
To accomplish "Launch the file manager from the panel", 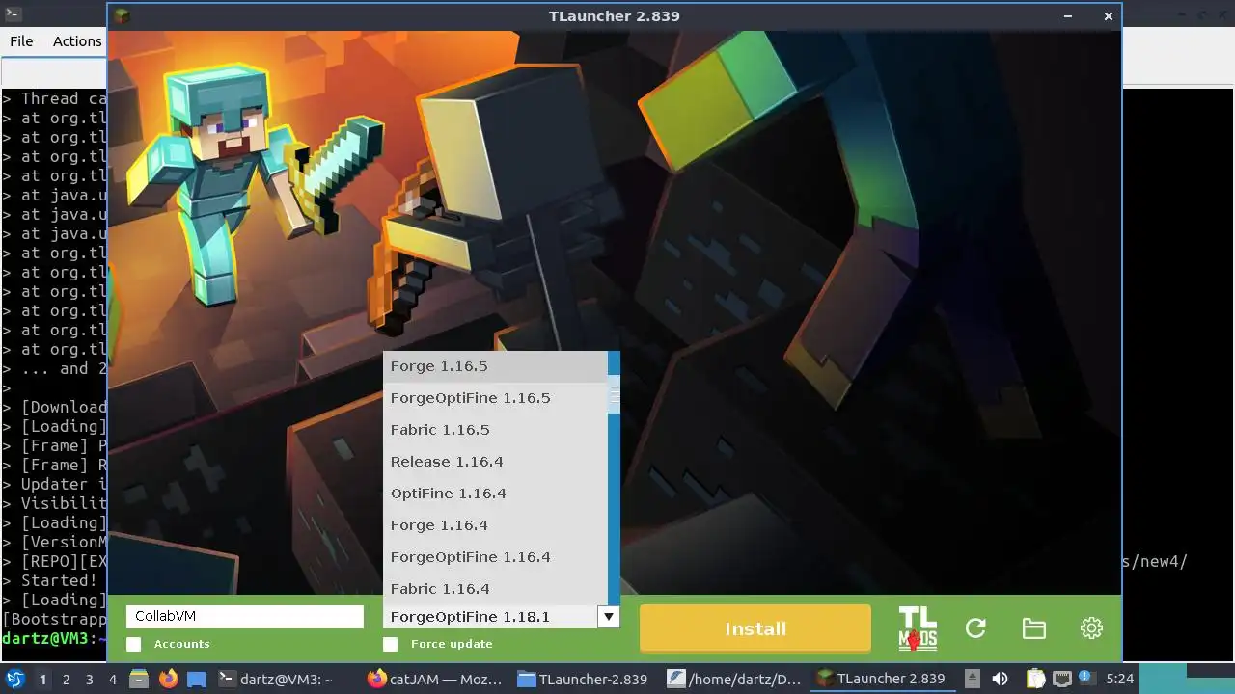I will [138, 679].
